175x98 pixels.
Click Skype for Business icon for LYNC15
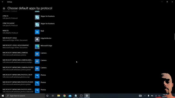pyautogui.click(x=37, y=17)
